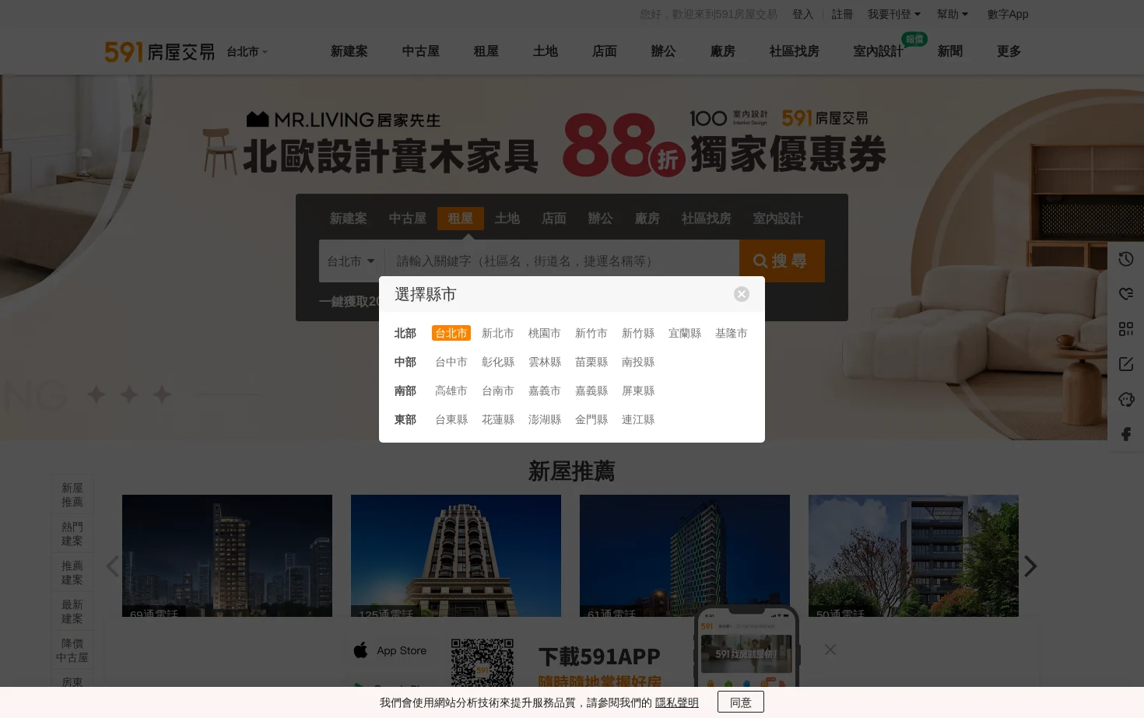
Task: Open 土地 in top navigation
Action: pos(545,51)
